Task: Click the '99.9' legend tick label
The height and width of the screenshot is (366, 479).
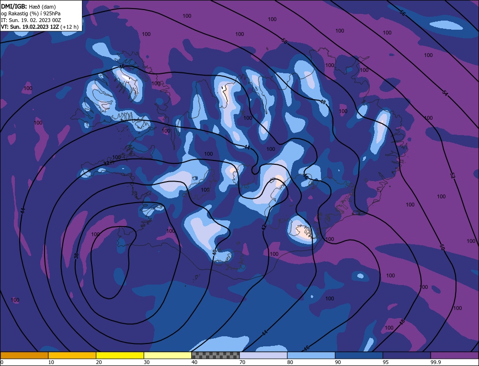Action: pyautogui.click(x=434, y=362)
